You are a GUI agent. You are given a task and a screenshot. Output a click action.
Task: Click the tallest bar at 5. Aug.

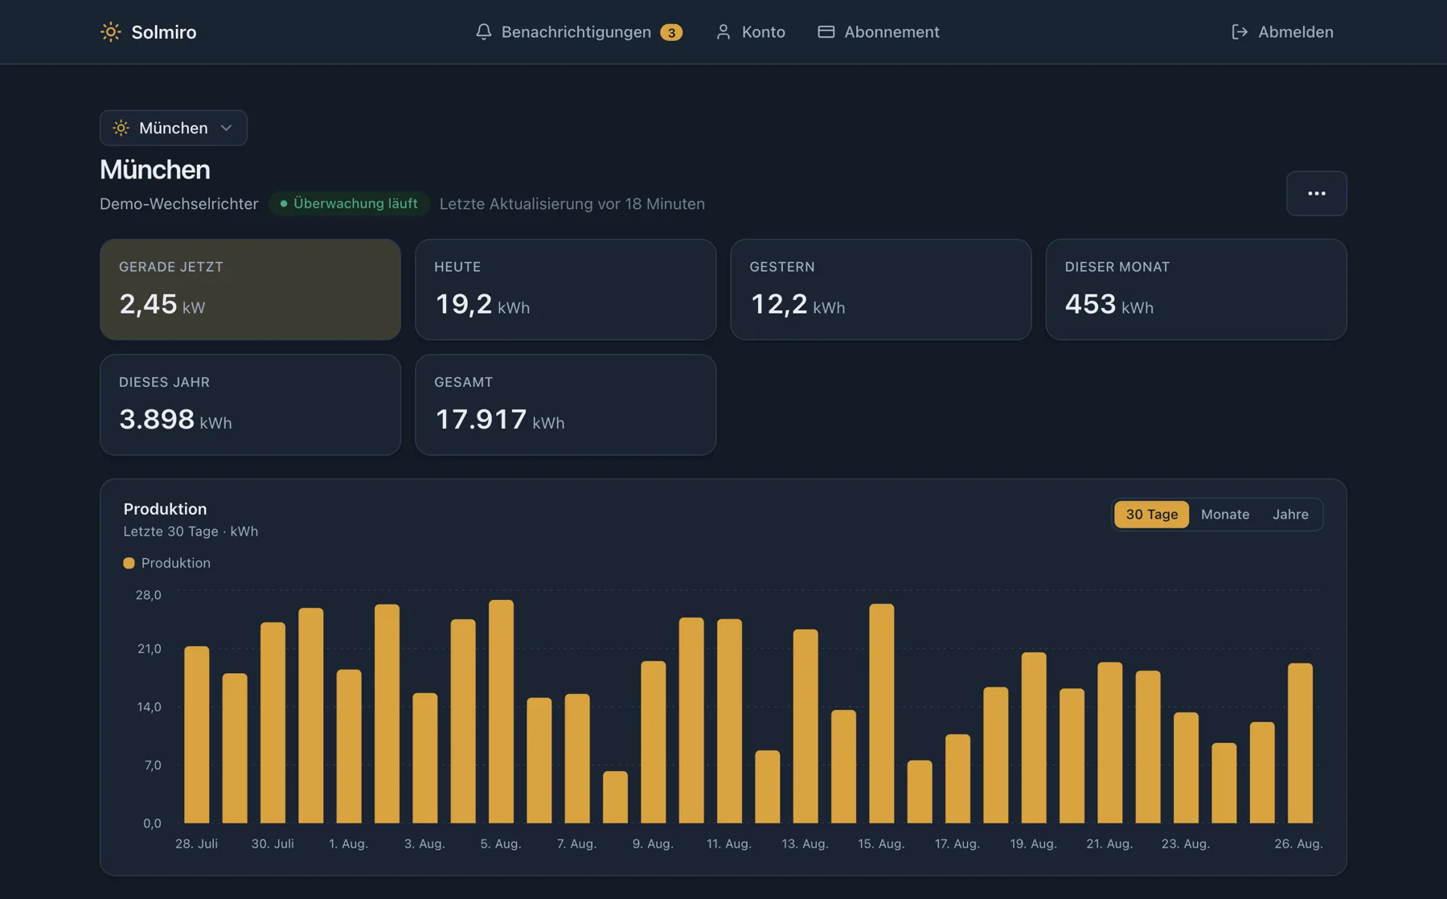coord(501,712)
